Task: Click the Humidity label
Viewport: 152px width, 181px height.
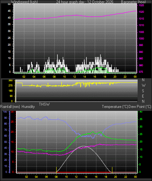Action: tap(28, 107)
